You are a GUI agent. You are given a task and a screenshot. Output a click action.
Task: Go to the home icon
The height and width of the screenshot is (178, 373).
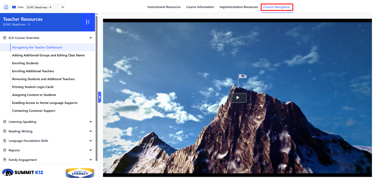tap(6, 7)
